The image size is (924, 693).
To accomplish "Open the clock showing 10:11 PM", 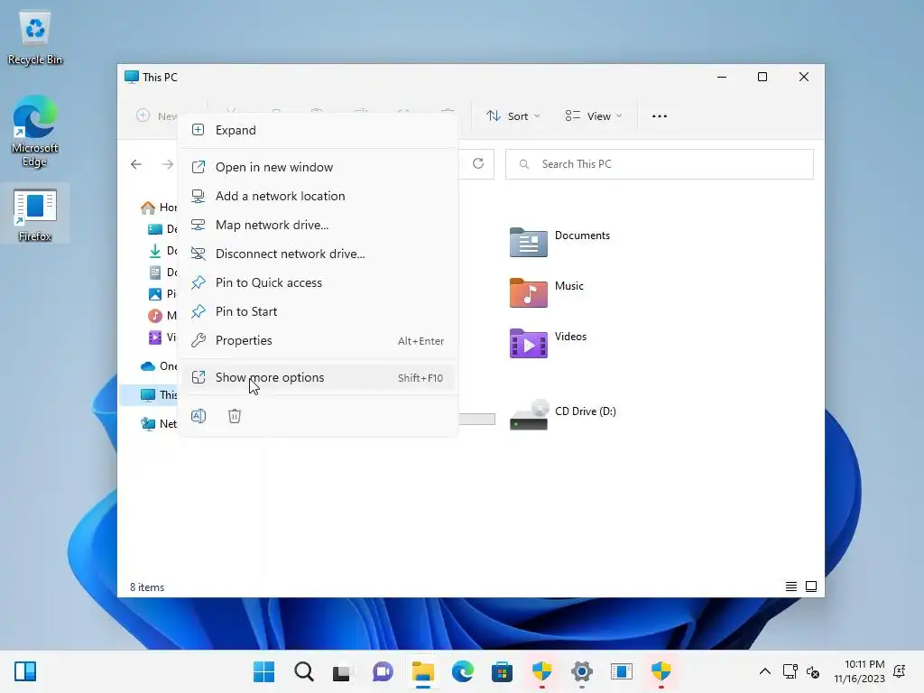I will click(x=859, y=671).
